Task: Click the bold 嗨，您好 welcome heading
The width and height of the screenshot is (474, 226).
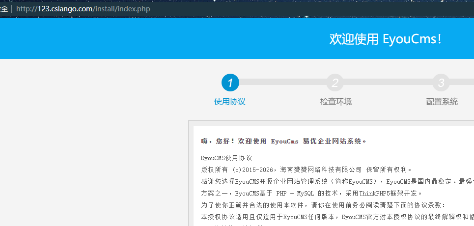Action: click(284, 141)
